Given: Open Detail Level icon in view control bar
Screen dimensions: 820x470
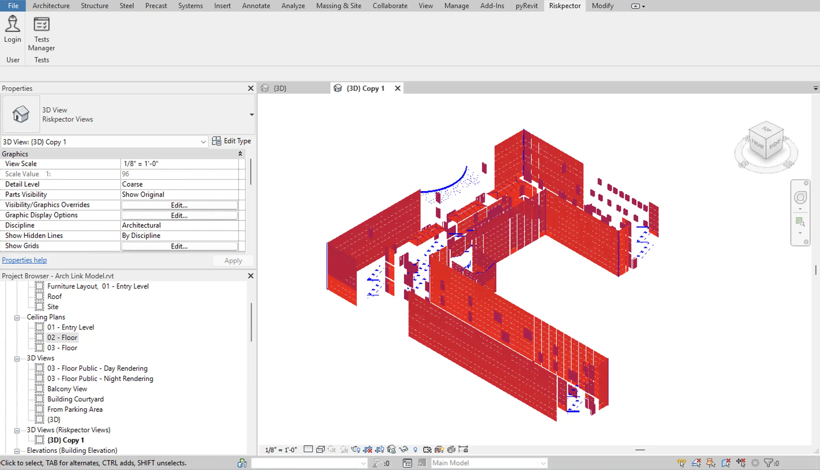Looking at the screenshot, I should pos(308,449).
